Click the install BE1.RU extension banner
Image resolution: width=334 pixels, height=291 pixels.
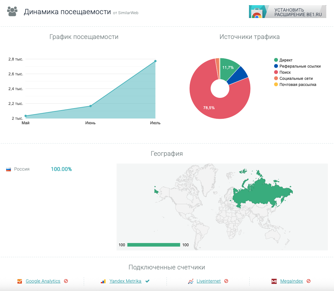(x=287, y=12)
